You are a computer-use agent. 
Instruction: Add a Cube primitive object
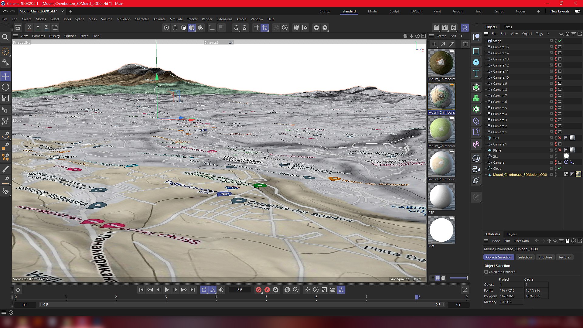coord(476,62)
